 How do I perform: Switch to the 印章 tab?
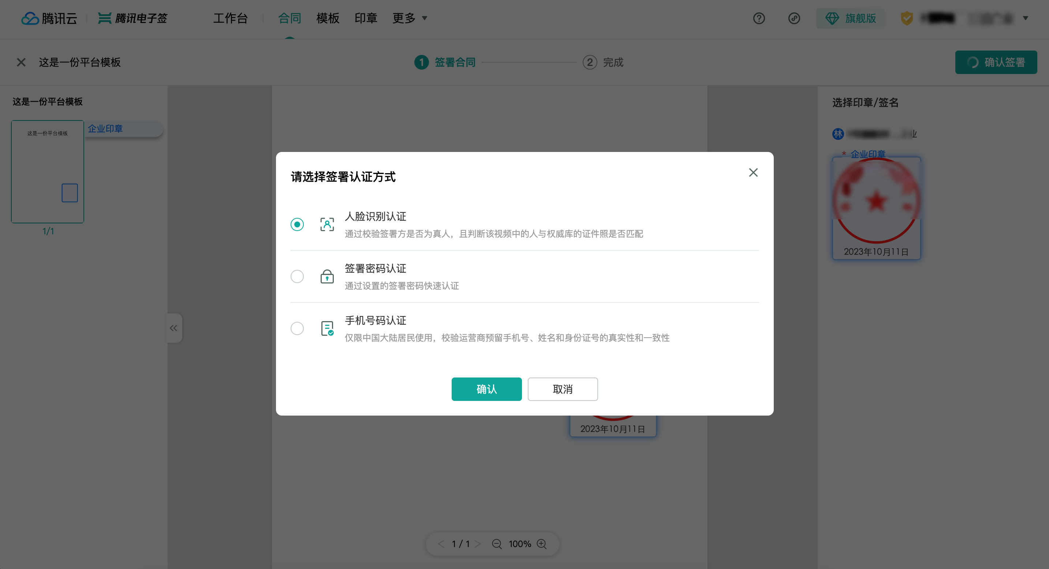(x=366, y=18)
